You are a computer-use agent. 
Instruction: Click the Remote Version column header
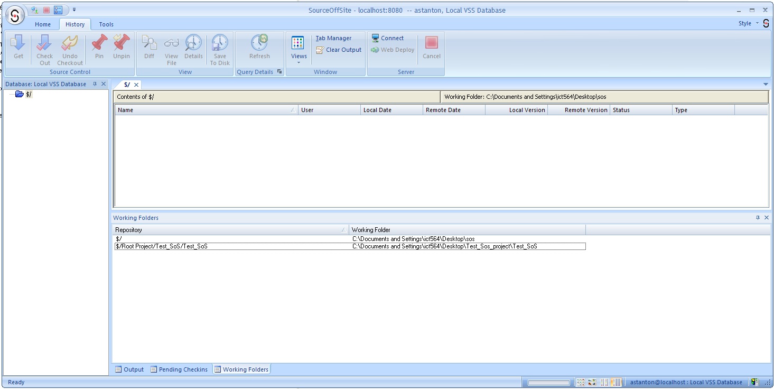click(579, 110)
